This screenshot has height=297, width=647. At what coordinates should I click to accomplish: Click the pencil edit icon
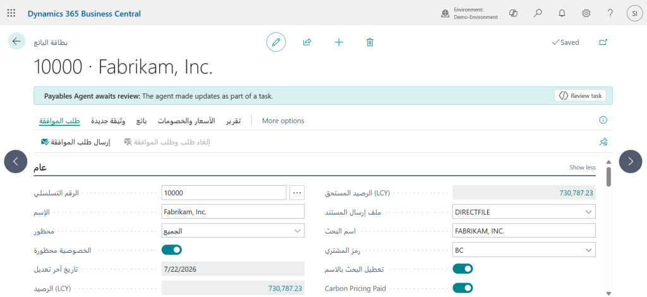point(276,42)
